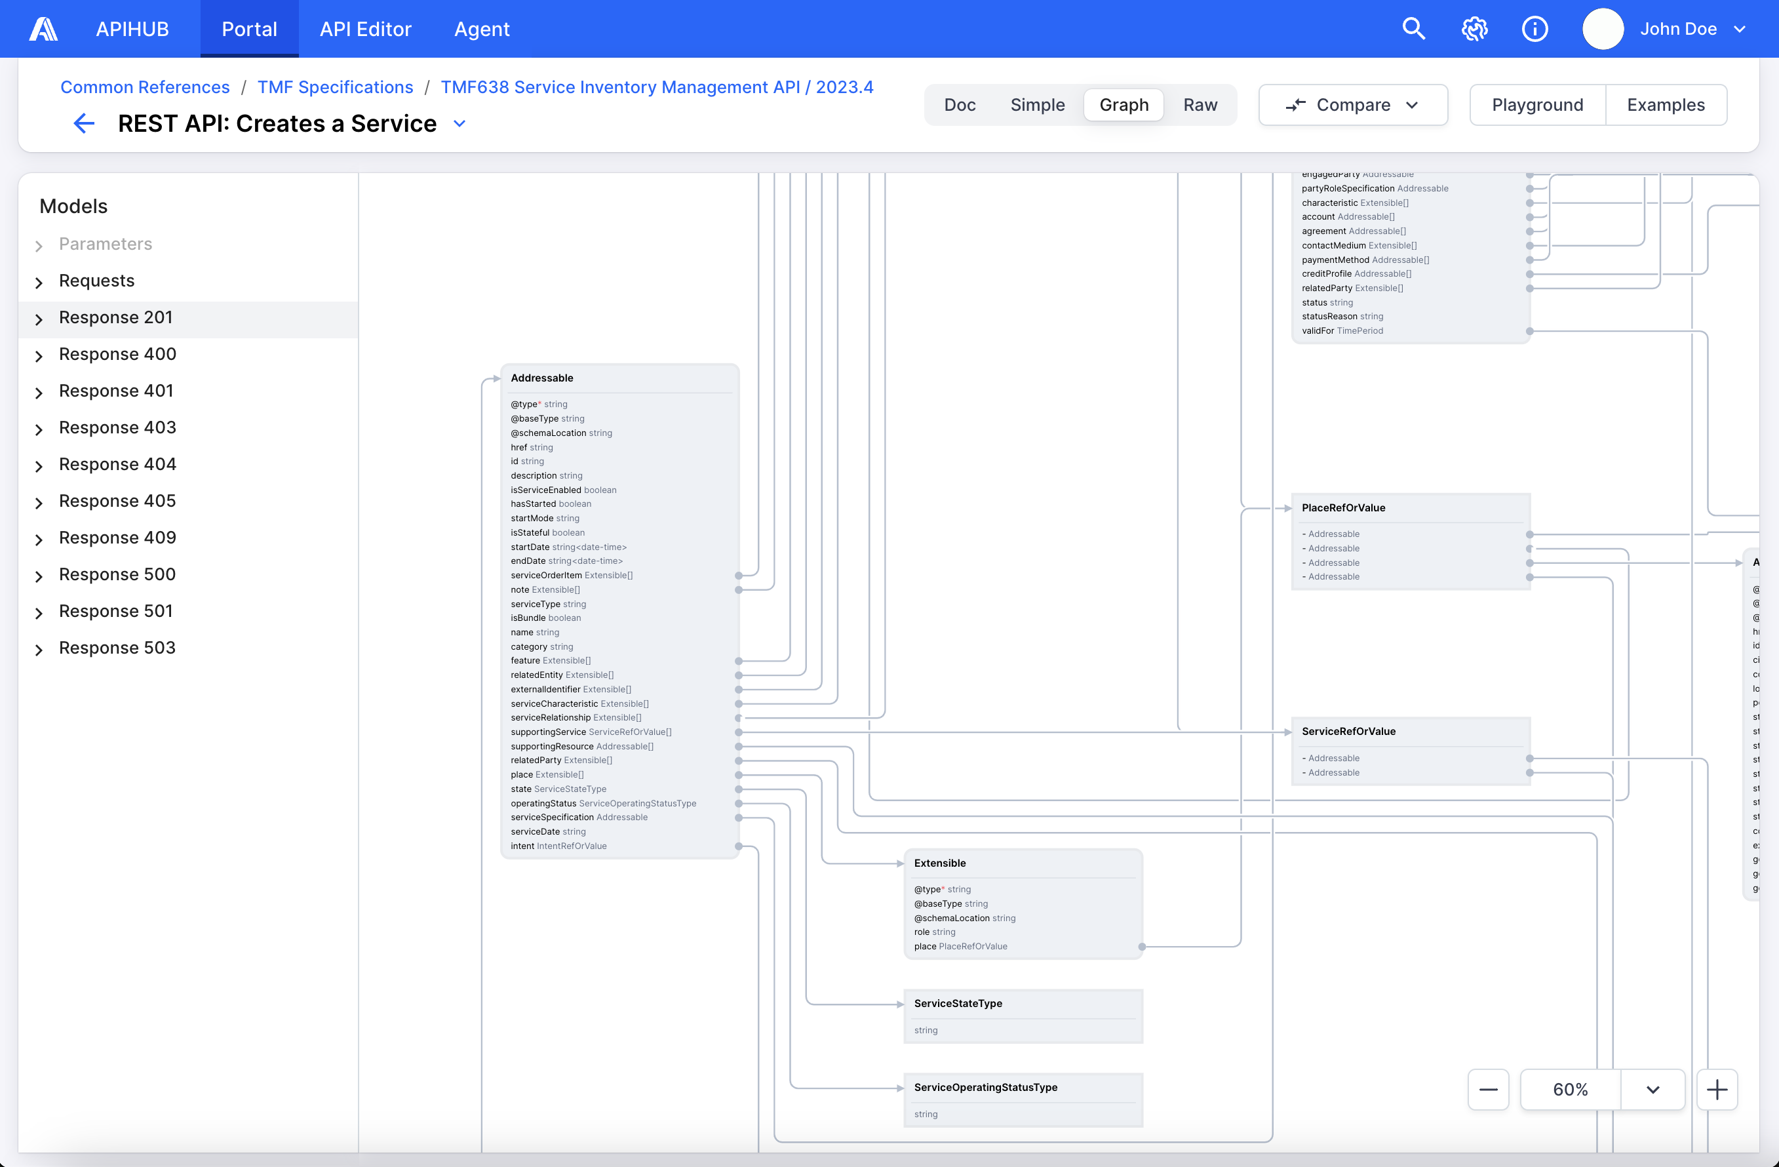The image size is (1779, 1167).
Task: Click the ServiceOperatingStatusType node header
Action: (1023, 1088)
